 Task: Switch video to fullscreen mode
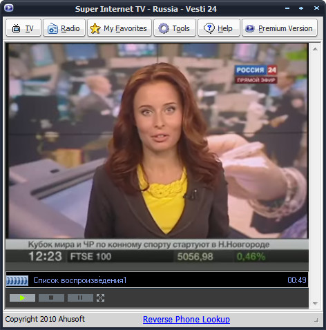(x=100, y=298)
